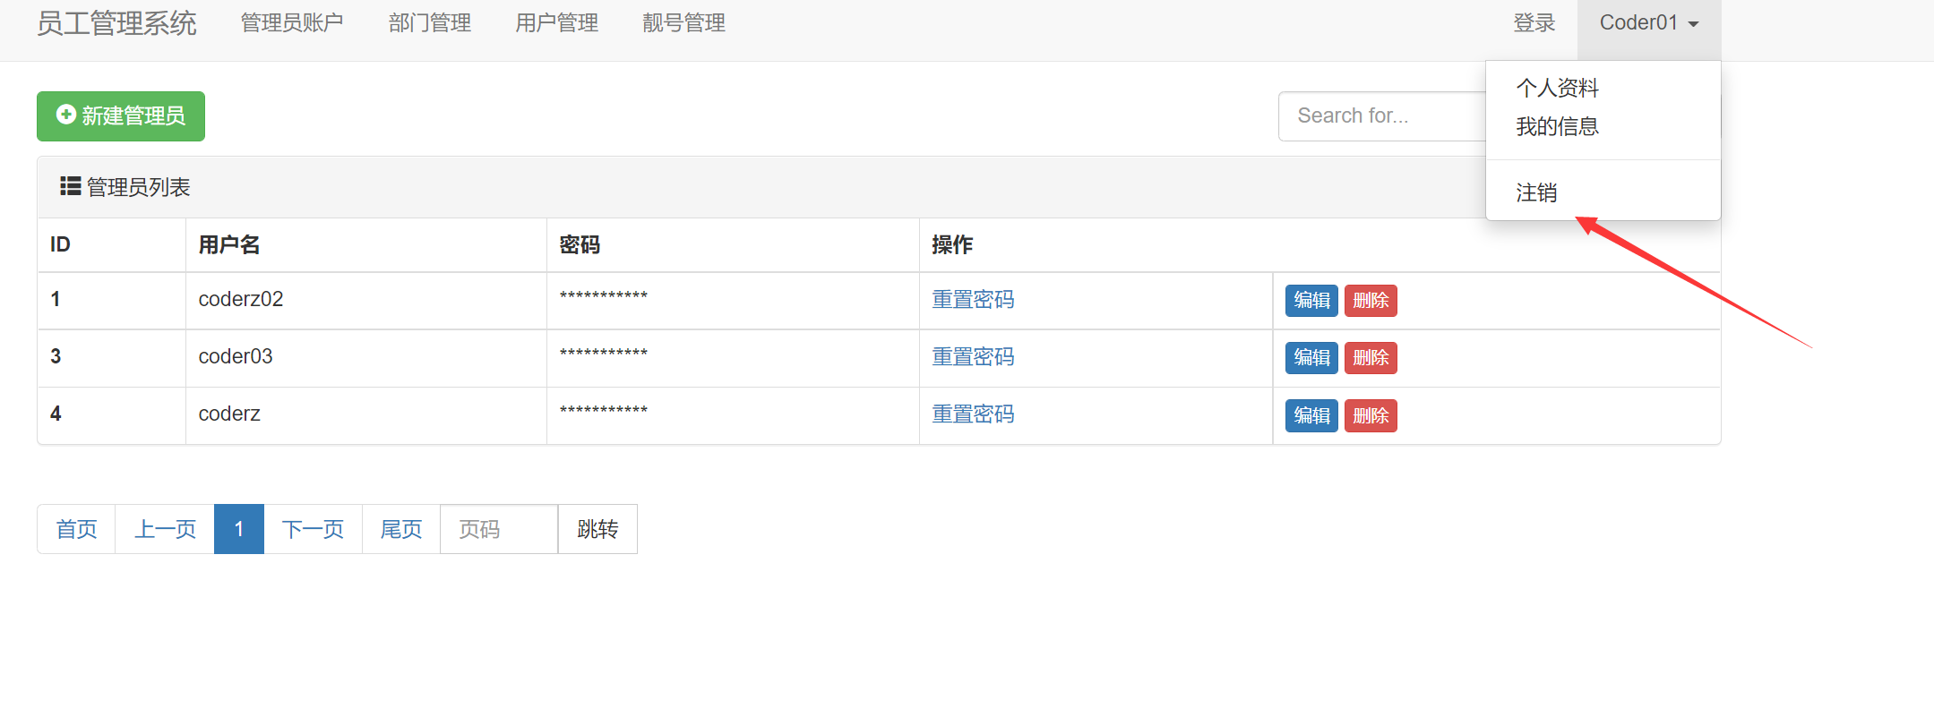Edit coderz (ID 4) via 编辑

(x=1311, y=416)
